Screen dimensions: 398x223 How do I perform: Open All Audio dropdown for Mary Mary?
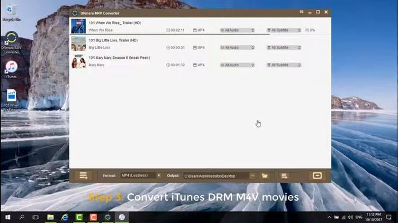pyautogui.click(x=237, y=65)
